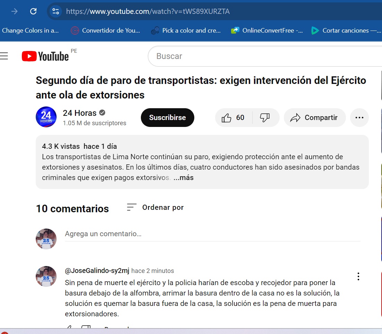Open Pick a color and cre... bookmark
This screenshot has height=334, width=382.
pyautogui.click(x=186, y=31)
